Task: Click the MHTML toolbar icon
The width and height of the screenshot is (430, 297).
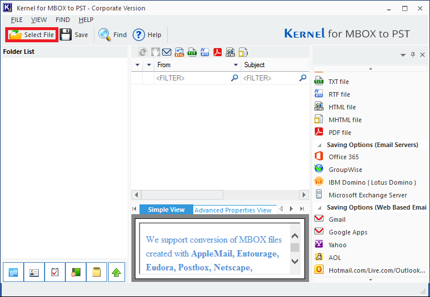Action: click(x=243, y=52)
